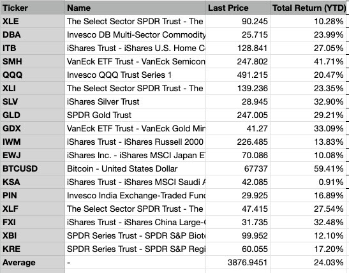Select the SMH ticker cell
The image size is (349, 273).
tap(33, 61)
